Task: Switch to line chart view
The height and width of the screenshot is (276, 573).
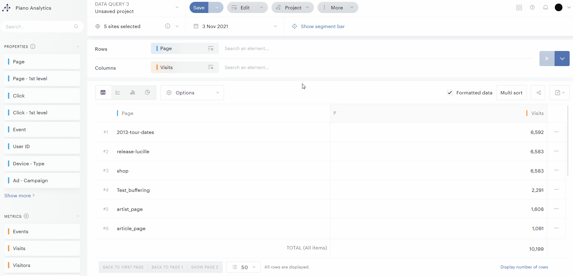Action: coord(118,93)
